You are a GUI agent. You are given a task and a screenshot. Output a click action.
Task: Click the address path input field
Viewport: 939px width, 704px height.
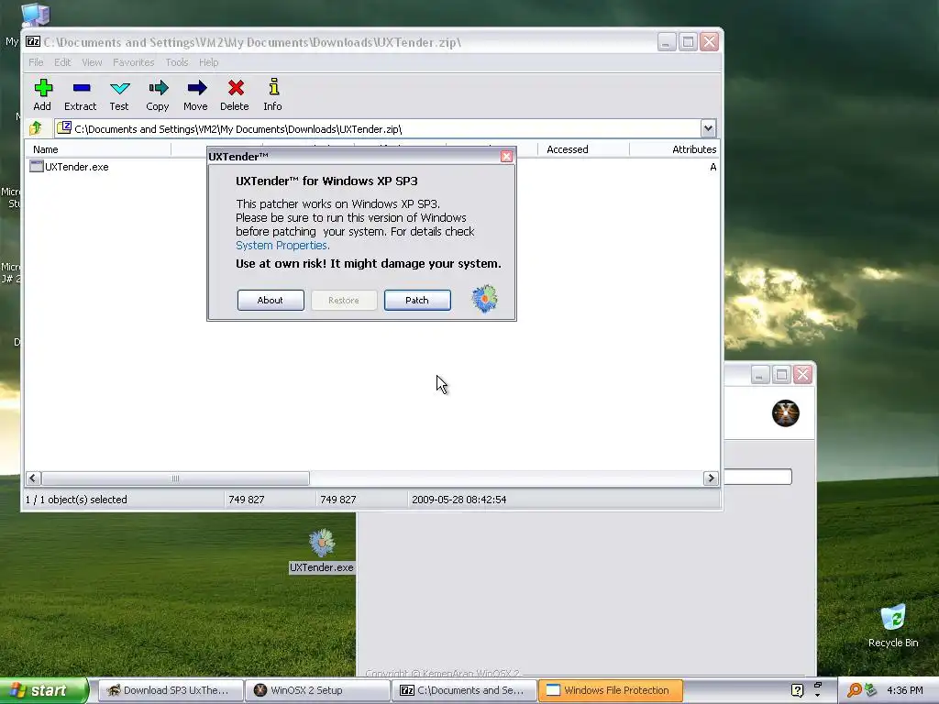click(x=378, y=128)
